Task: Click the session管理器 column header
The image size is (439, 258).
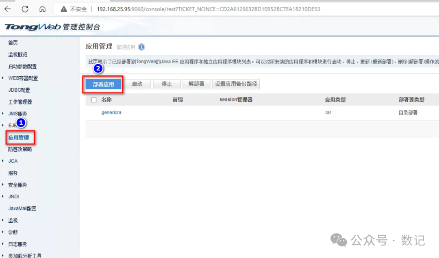Action: coord(236,99)
